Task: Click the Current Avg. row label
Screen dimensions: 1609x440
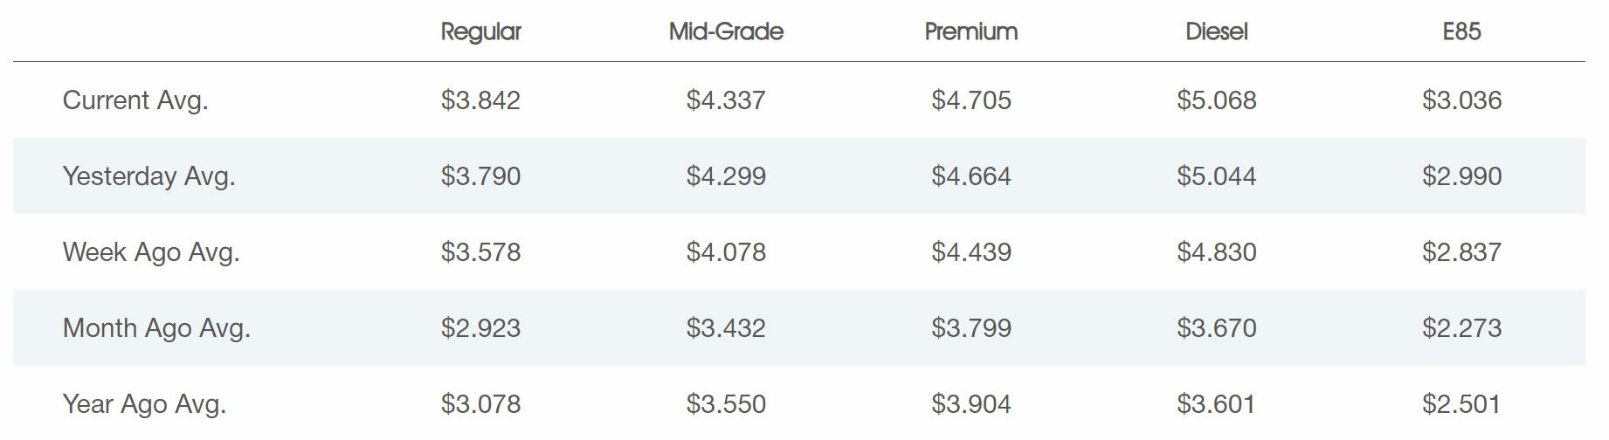Action: (x=135, y=100)
